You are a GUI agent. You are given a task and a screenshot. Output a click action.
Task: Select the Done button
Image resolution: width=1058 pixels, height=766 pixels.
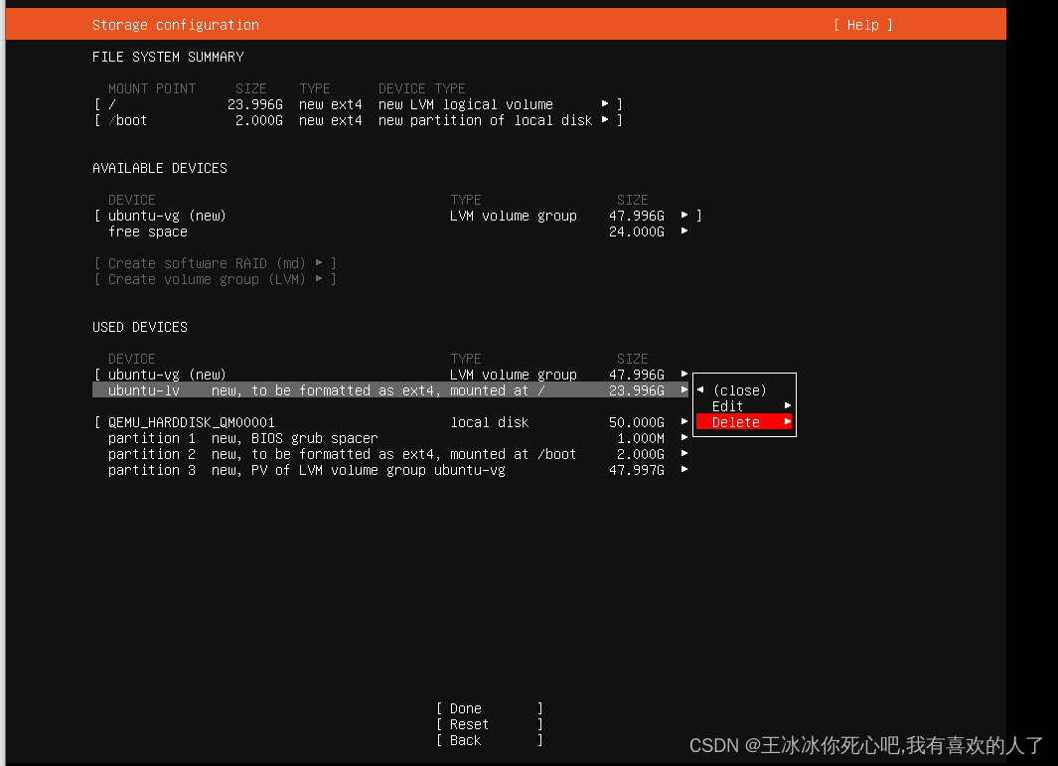[x=489, y=708]
